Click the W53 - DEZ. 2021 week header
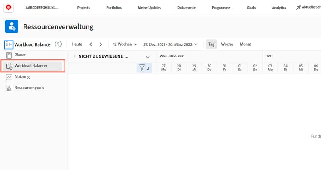Viewport: 321px width, 170px height. 172,56
